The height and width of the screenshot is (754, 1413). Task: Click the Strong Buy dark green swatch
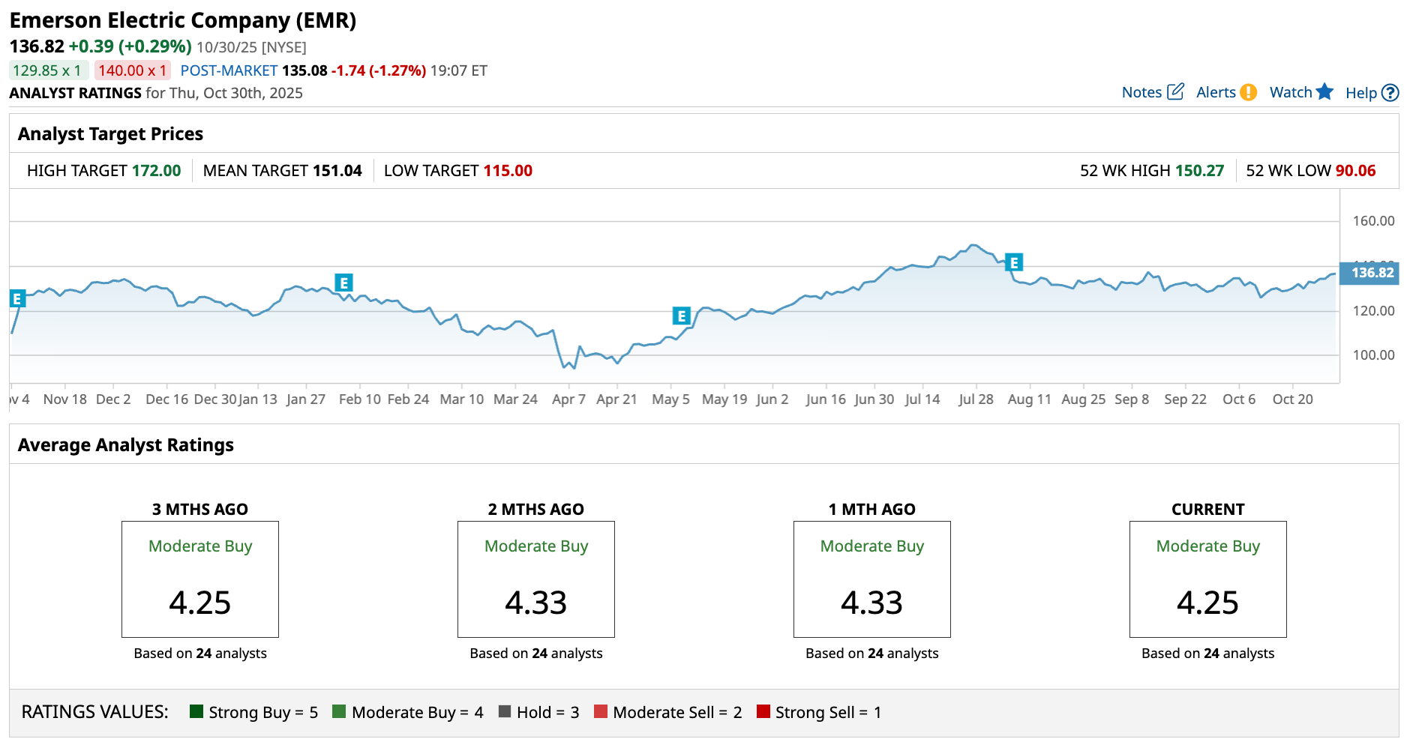pyautogui.click(x=197, y=711)
